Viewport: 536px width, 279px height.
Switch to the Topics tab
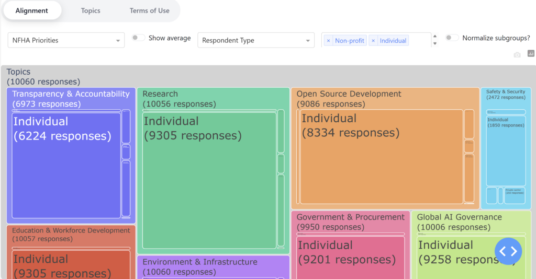coord(91,10)
